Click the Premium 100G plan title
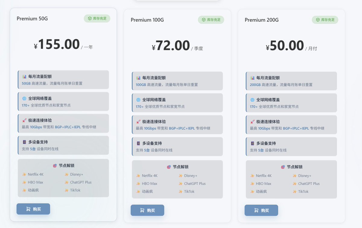362x228 pixels. pyautogui.click(x=147, y=20)
